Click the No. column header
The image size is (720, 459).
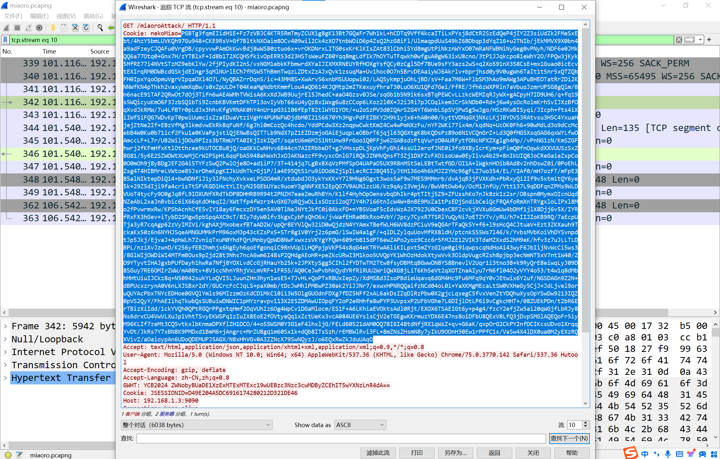point(21,51)
